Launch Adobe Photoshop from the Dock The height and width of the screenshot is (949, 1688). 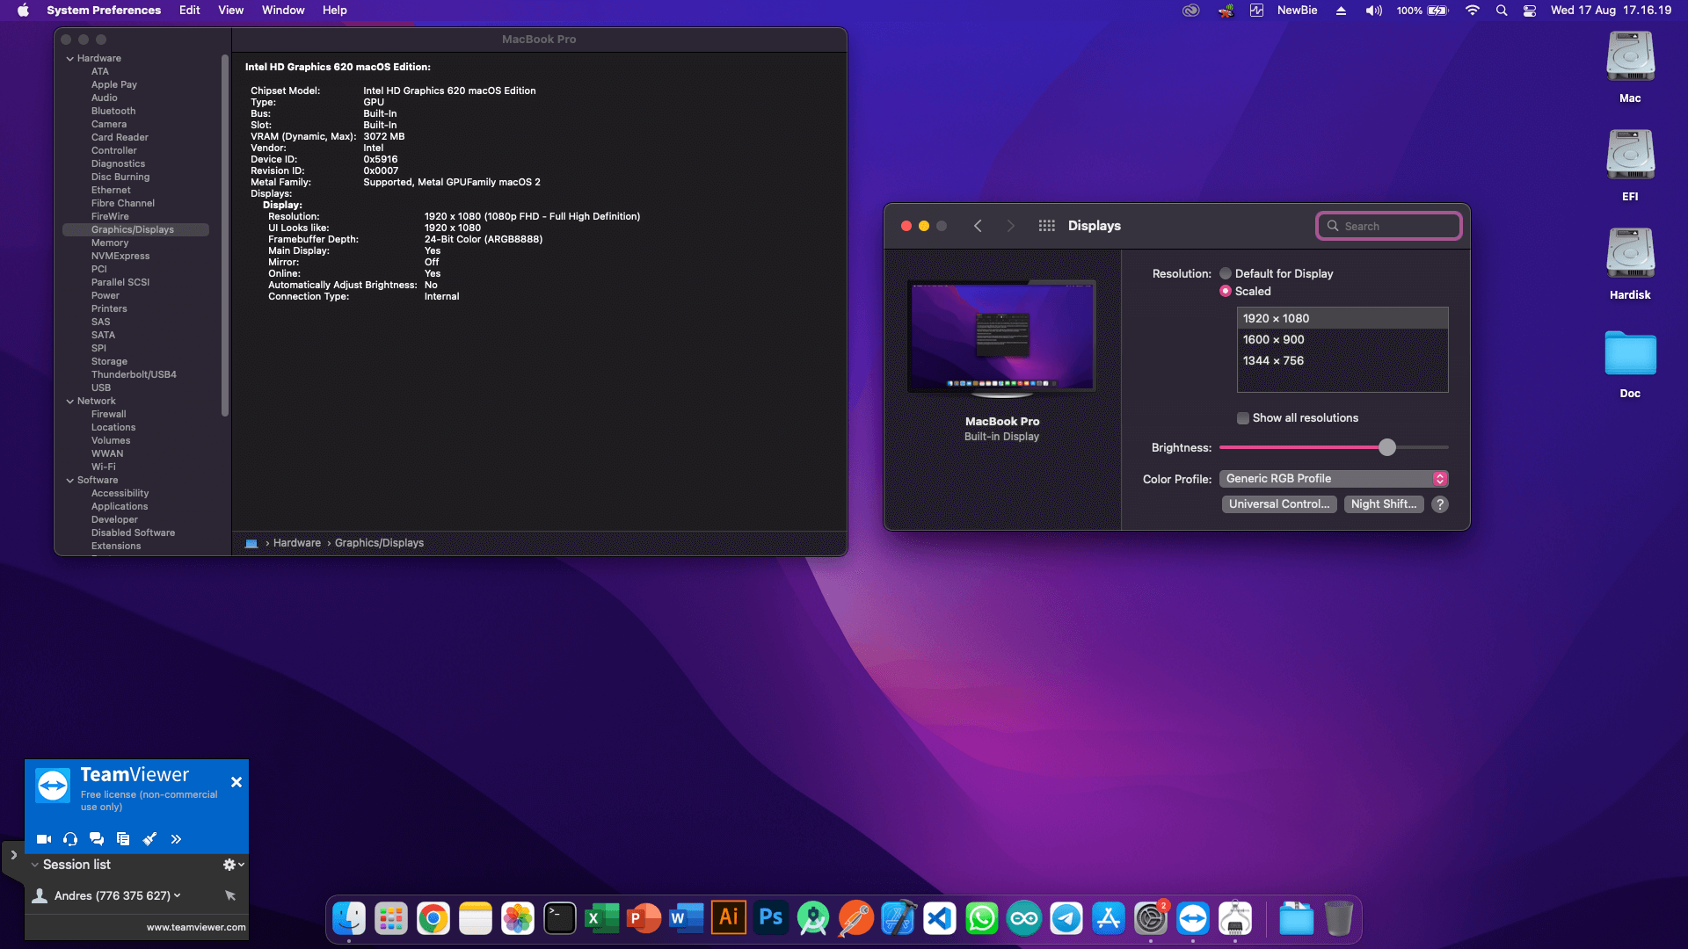click(x=771, y=919)
